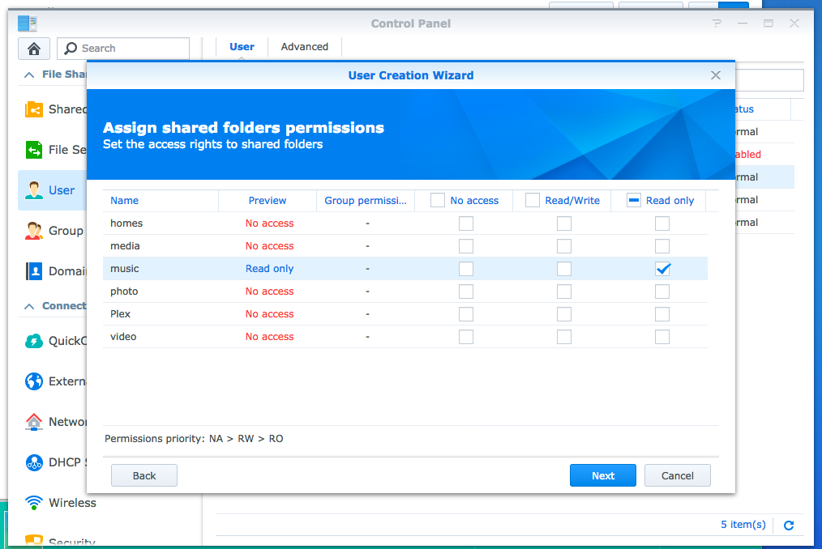This screenshot has width=822, height=549.
Task: Toggle the Read only header checkbox
Action: click(635, 200)
